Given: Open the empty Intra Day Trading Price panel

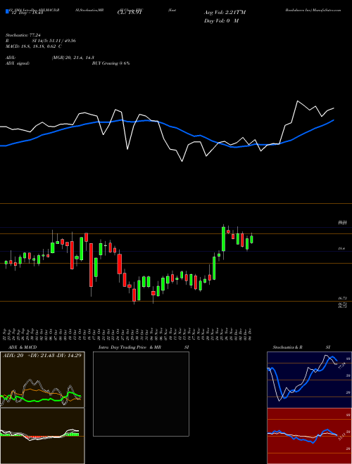Looking at the screenshot, I should (x=141, y=394).
